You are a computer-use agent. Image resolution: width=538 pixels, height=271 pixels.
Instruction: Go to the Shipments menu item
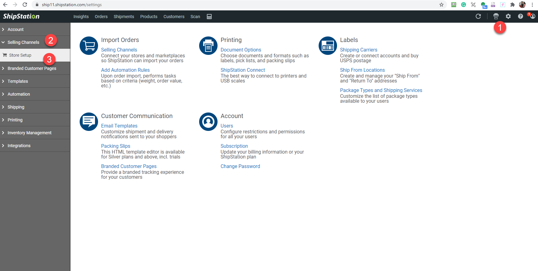point(124,17)
